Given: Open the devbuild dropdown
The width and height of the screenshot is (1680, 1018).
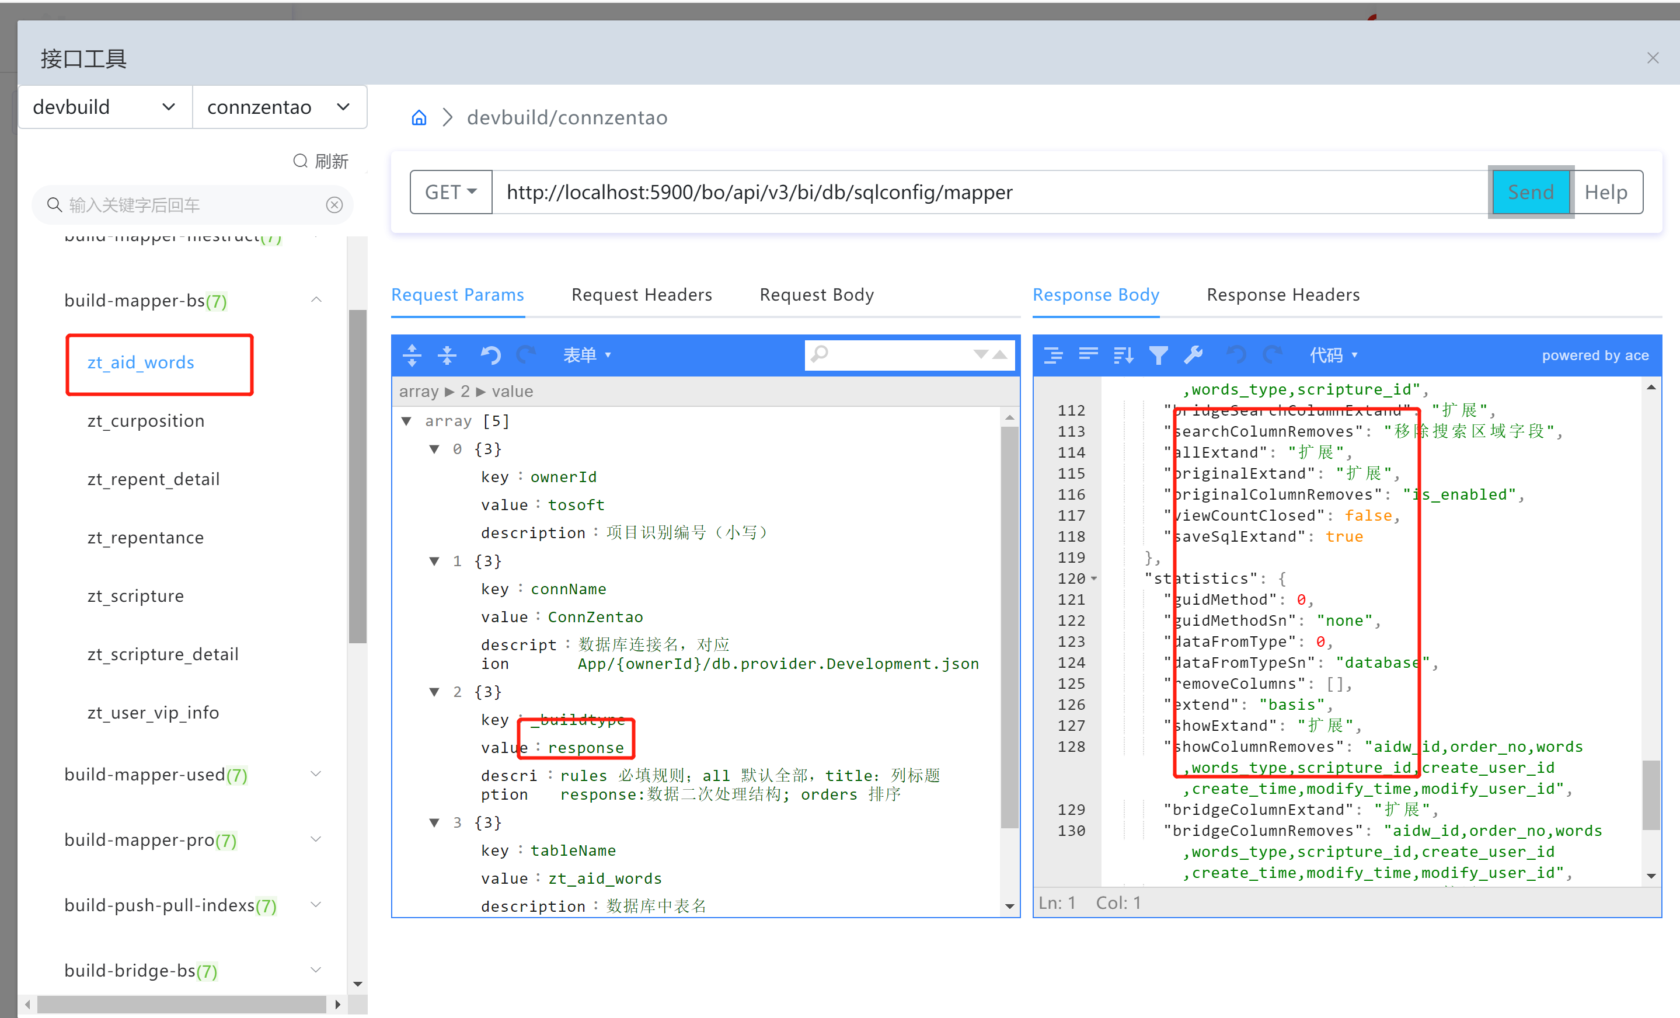Looking at the screenshot, I should click(105, 107).
